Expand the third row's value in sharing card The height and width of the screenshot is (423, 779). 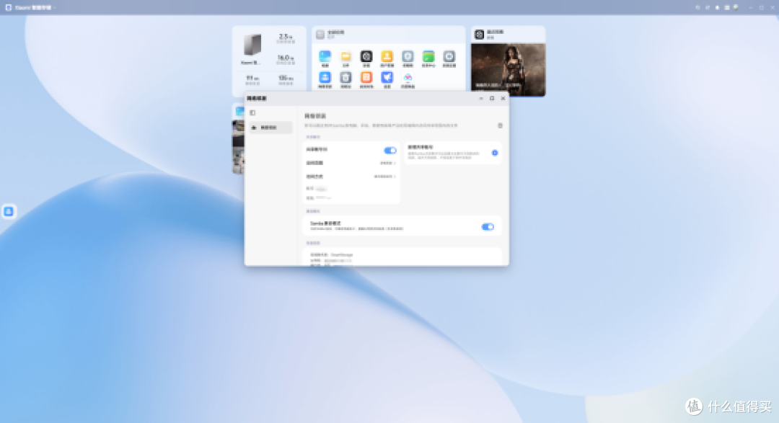pos(385,177)
